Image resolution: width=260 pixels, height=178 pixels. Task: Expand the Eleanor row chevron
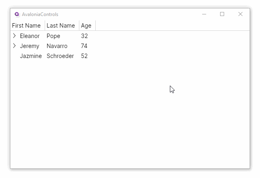(x=14, y=36)
